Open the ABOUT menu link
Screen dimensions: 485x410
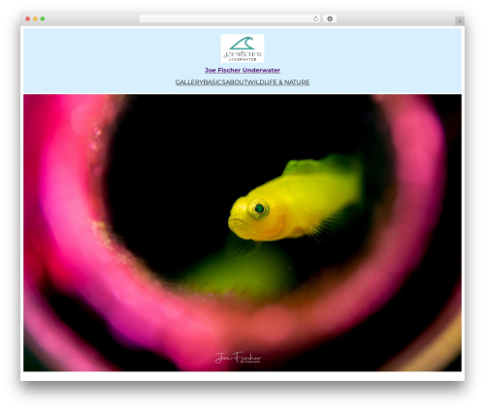click(x=236, y=82)
